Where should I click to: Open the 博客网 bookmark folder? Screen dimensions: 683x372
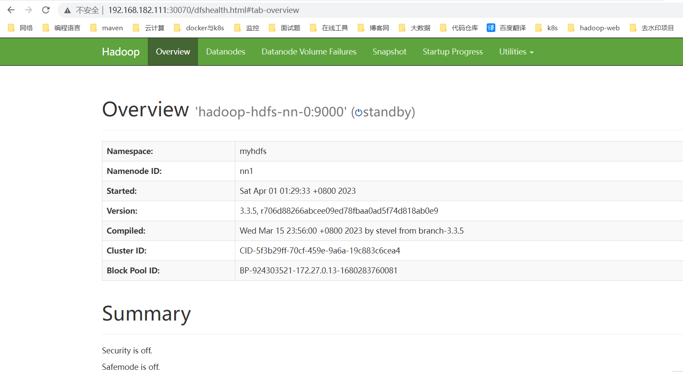[x=374, y=28]
